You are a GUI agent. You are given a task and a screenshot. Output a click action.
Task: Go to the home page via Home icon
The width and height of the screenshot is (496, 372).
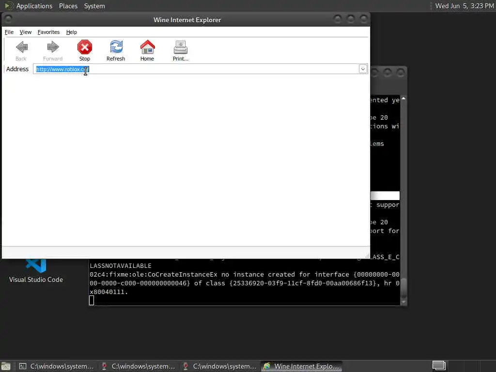[147, 47]
